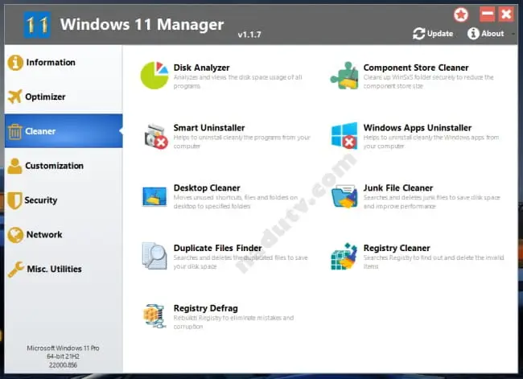Click the Optimizer airplane icon
The height and width of the screenshot is (379, 523).
point(15,97)
